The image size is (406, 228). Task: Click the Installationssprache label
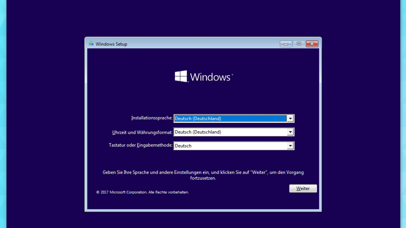click(152, 118)
